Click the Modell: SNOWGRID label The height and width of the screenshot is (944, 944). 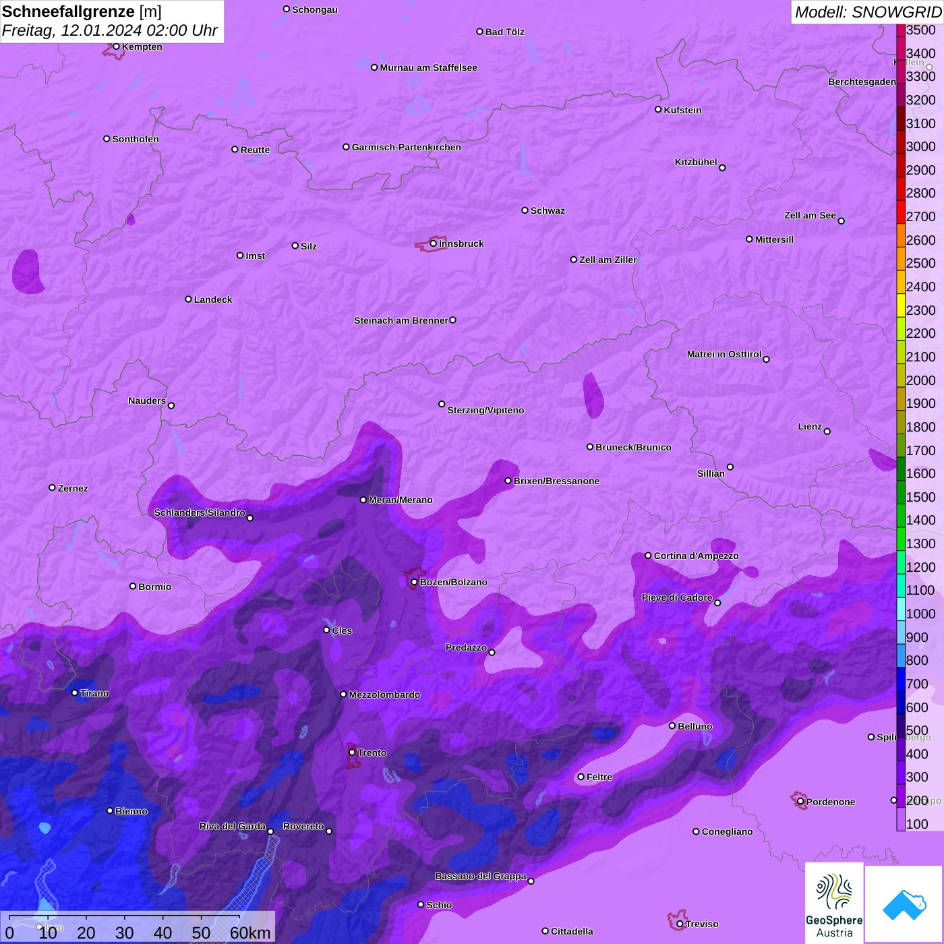pyautogui.click(x=868, y=12)
